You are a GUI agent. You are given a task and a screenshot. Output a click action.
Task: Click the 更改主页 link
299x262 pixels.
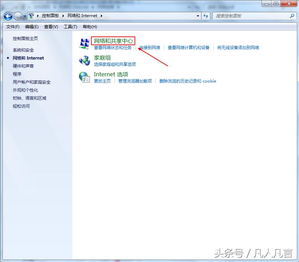[102, 81]
